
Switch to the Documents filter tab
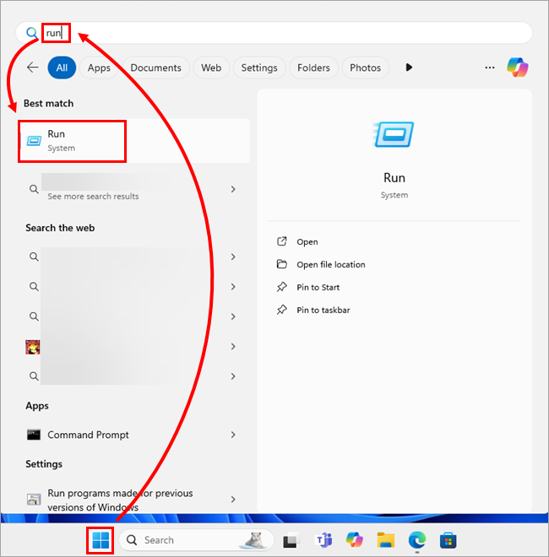click(x=155, y=68)
